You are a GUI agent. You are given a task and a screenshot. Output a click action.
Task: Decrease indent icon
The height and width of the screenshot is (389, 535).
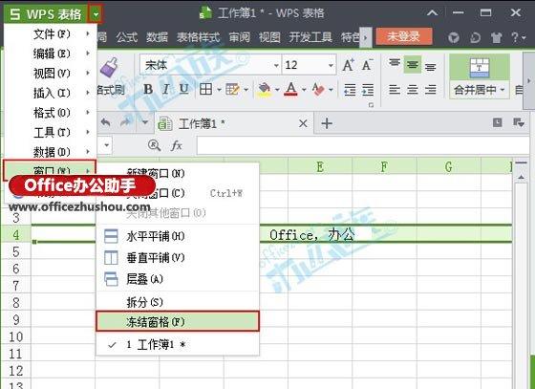[x=350, y=90]
